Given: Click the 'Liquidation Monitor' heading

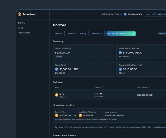Looking at the screenshot, I should (x=63, y=105).
